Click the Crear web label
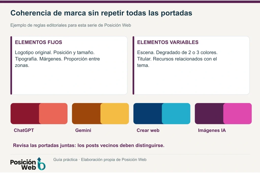The width and height of the screenshot is (260, 173). (x=148, y=130)
